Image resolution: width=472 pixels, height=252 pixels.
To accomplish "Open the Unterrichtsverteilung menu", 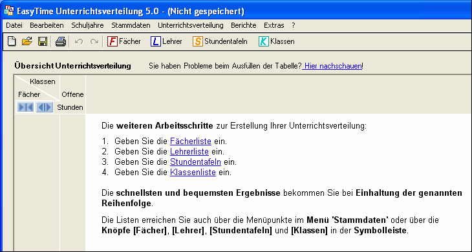I will pyautogui.click(x=191, y=26).
